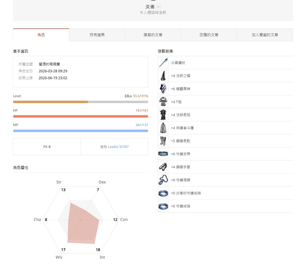Click the character name 炎斋
The width and height of the screenshot is (301, 265).
coord(150,7)
